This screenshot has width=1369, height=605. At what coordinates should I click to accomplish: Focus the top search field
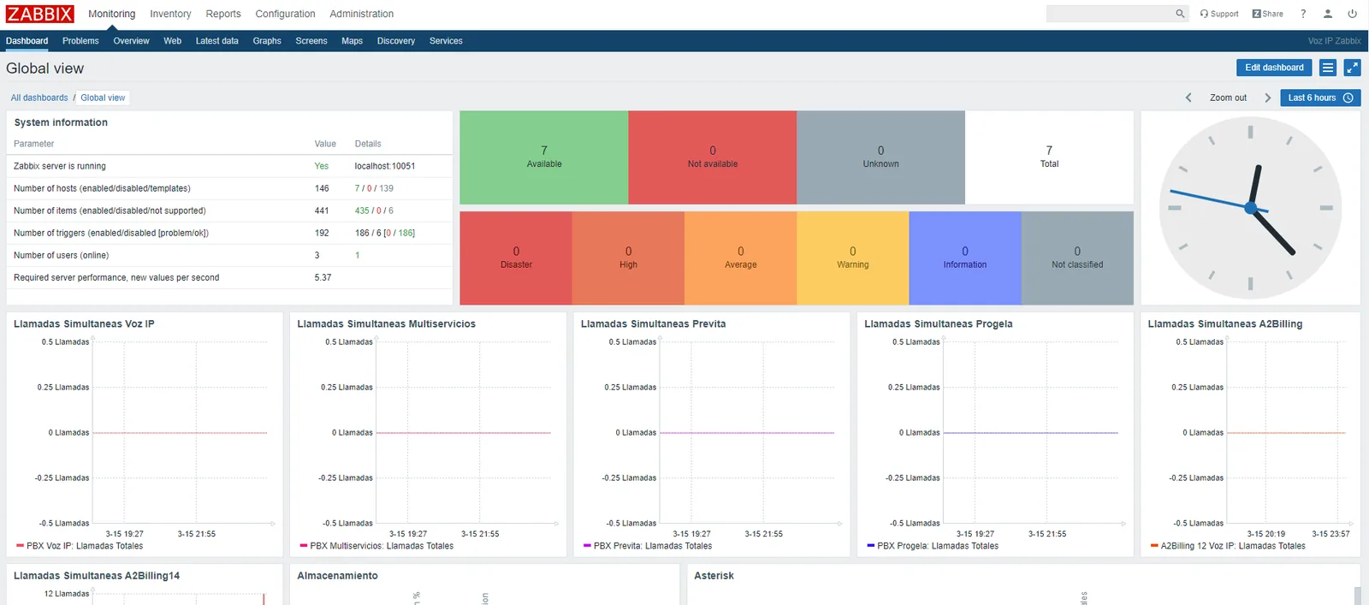(1111, 14)
